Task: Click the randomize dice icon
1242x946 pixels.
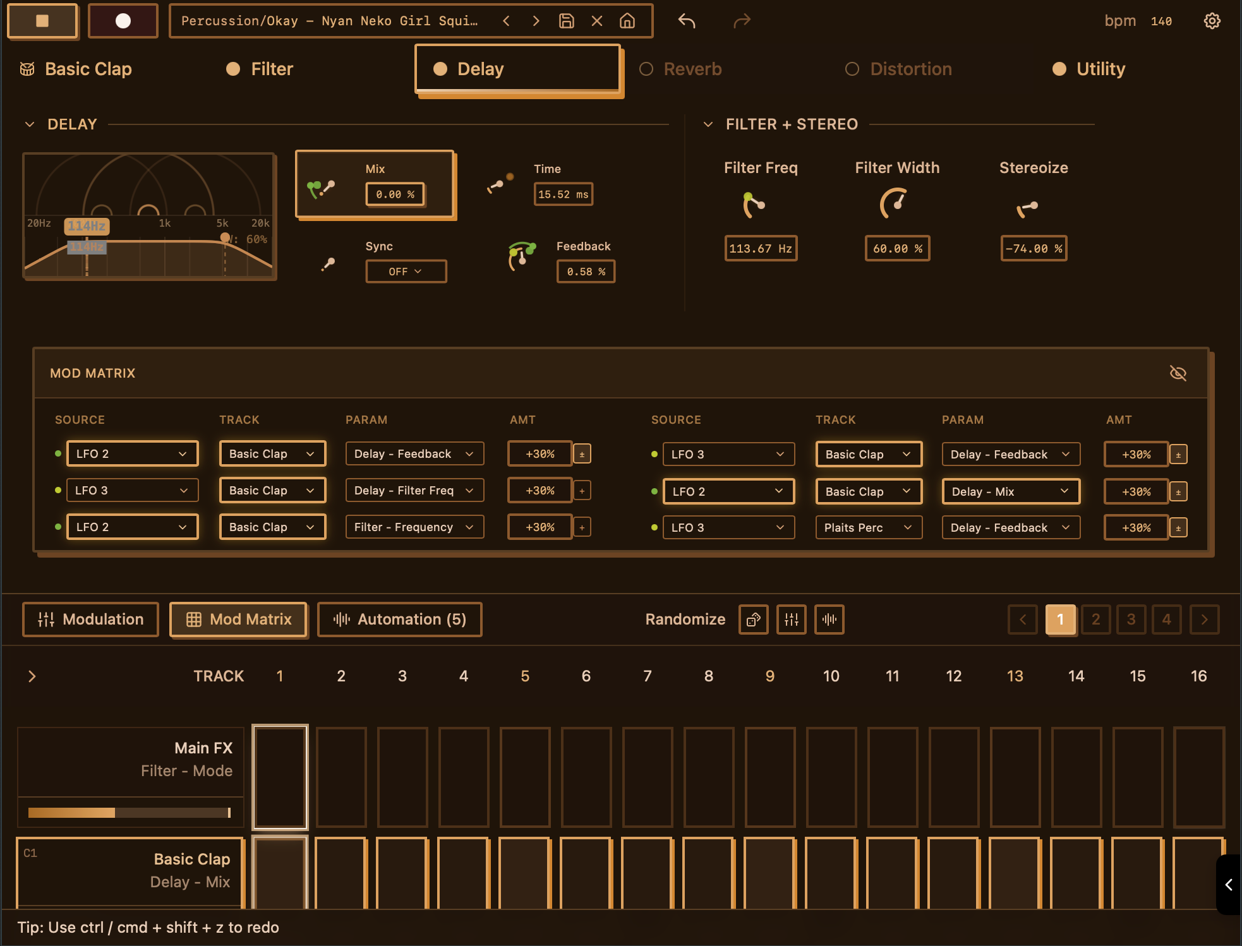Action: tap(753, 620)
